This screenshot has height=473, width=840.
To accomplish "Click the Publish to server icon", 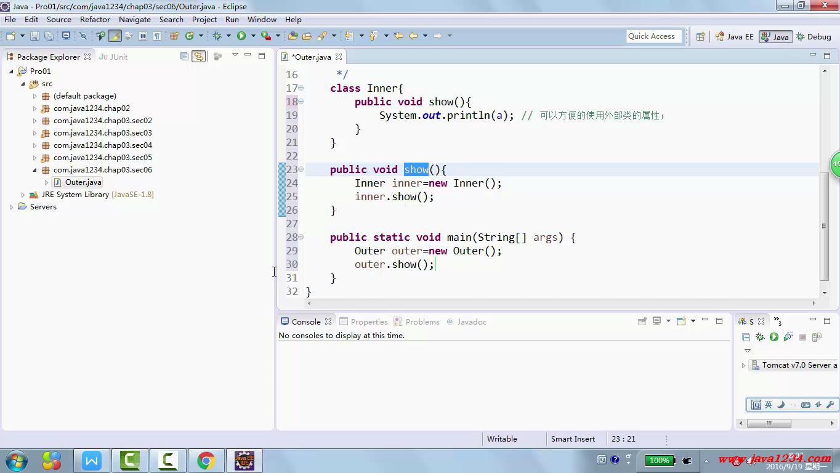I will 817,337.
